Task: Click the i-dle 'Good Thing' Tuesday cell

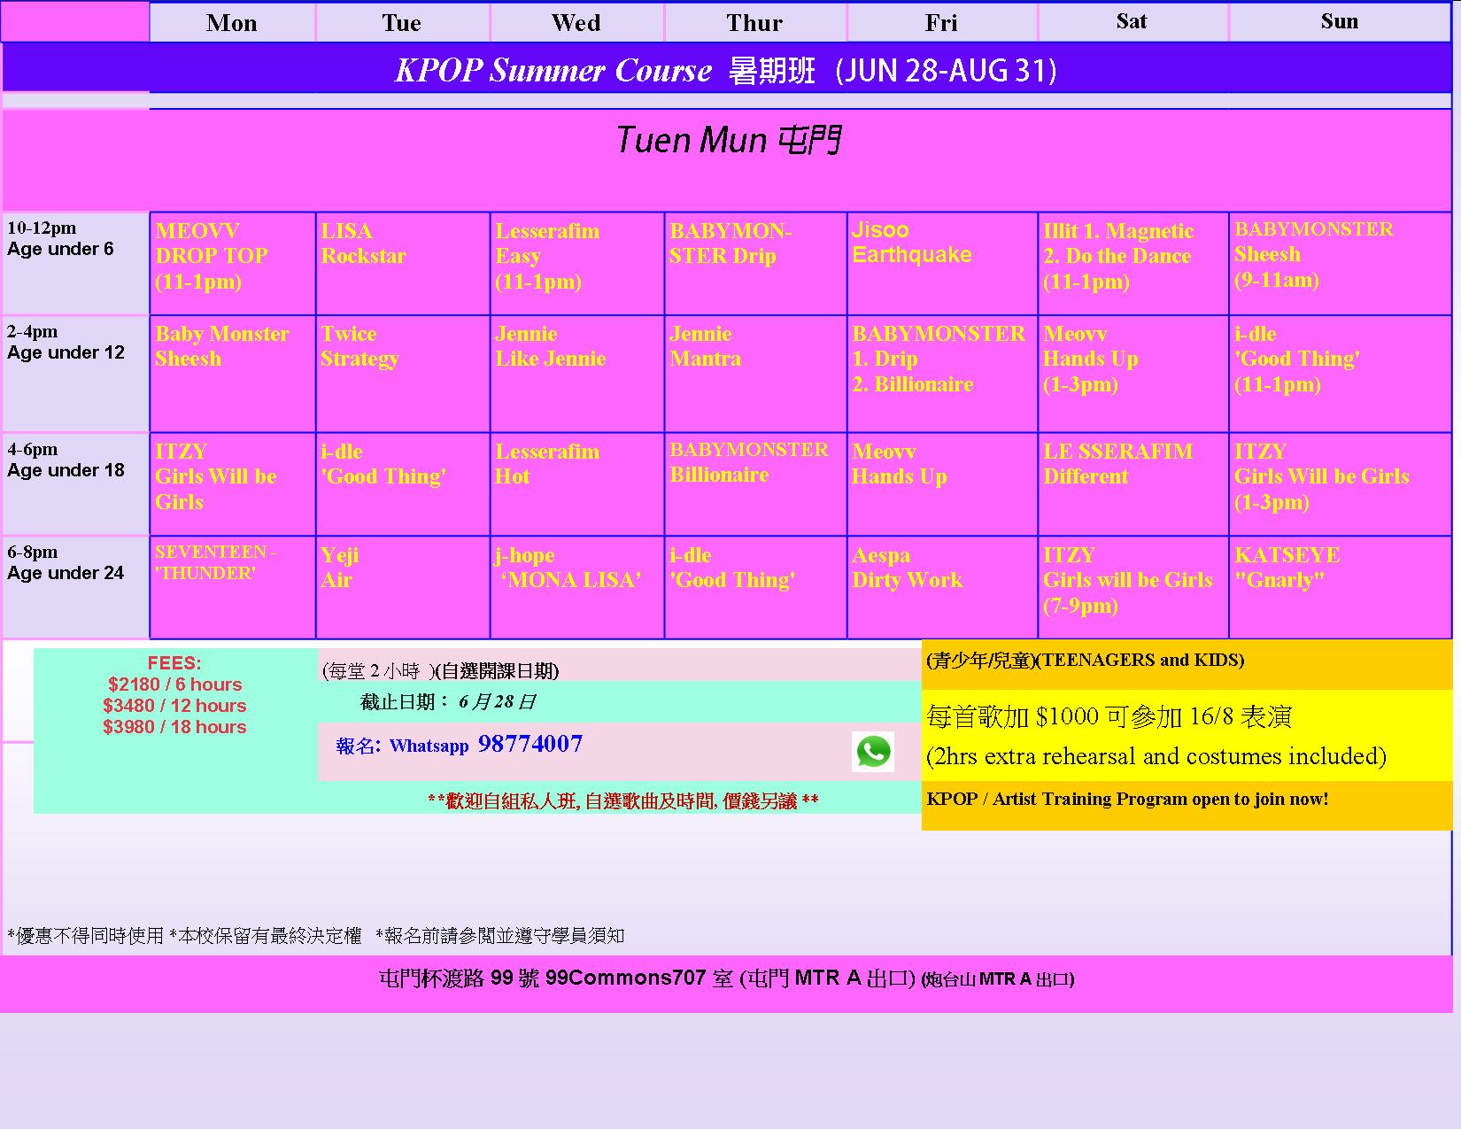Action: 403,484
